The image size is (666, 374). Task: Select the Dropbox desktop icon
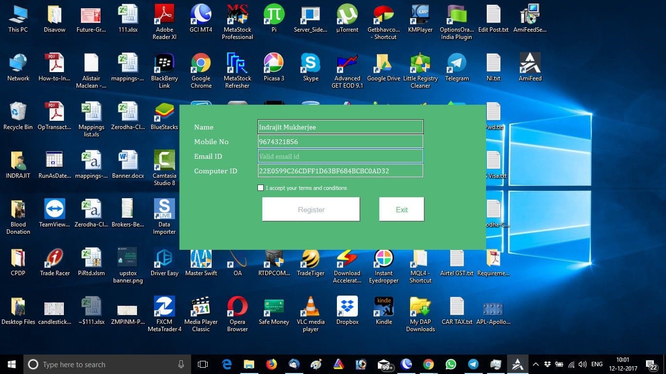point(347,311)
